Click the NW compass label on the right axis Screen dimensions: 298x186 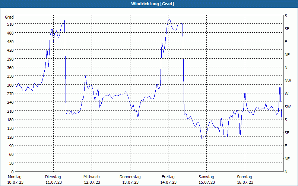pyautogui.click(x=287, y=81)
